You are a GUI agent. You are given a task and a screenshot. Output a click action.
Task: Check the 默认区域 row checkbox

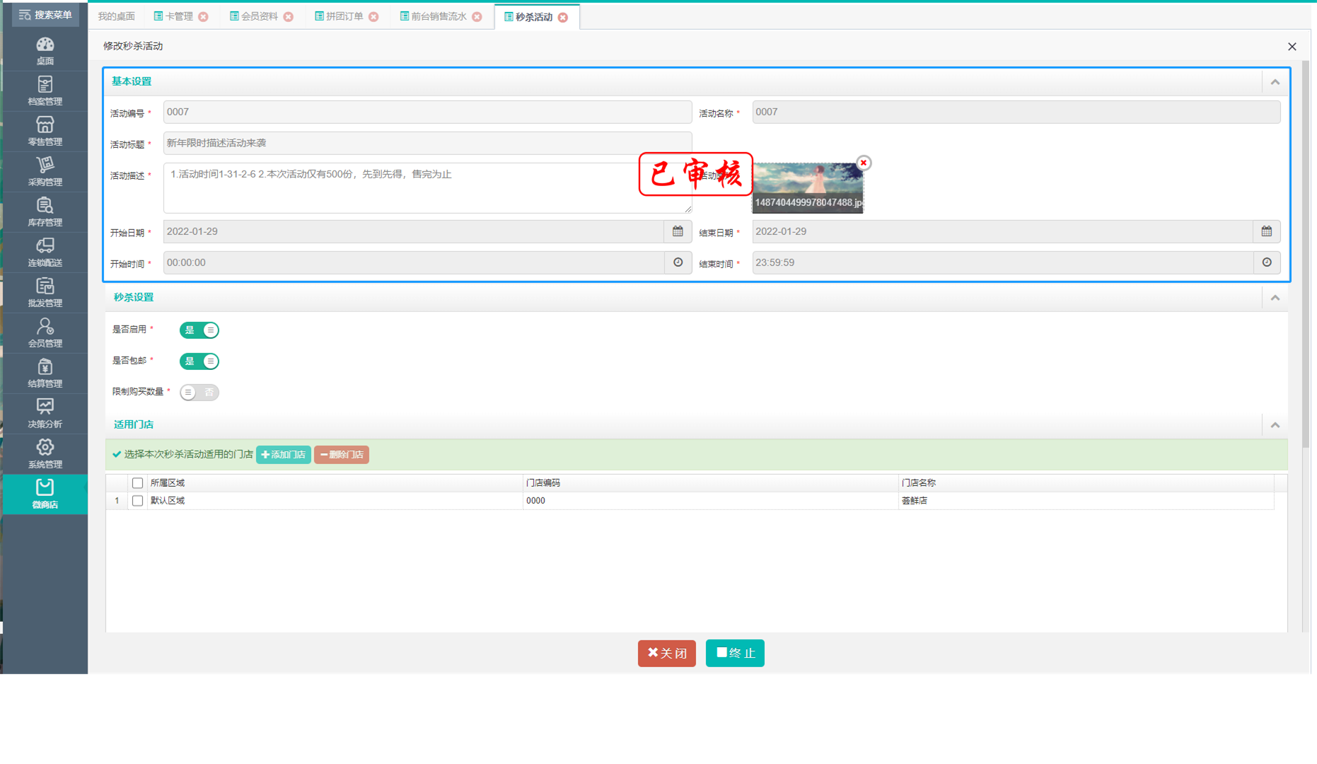(x=137, y=500)
